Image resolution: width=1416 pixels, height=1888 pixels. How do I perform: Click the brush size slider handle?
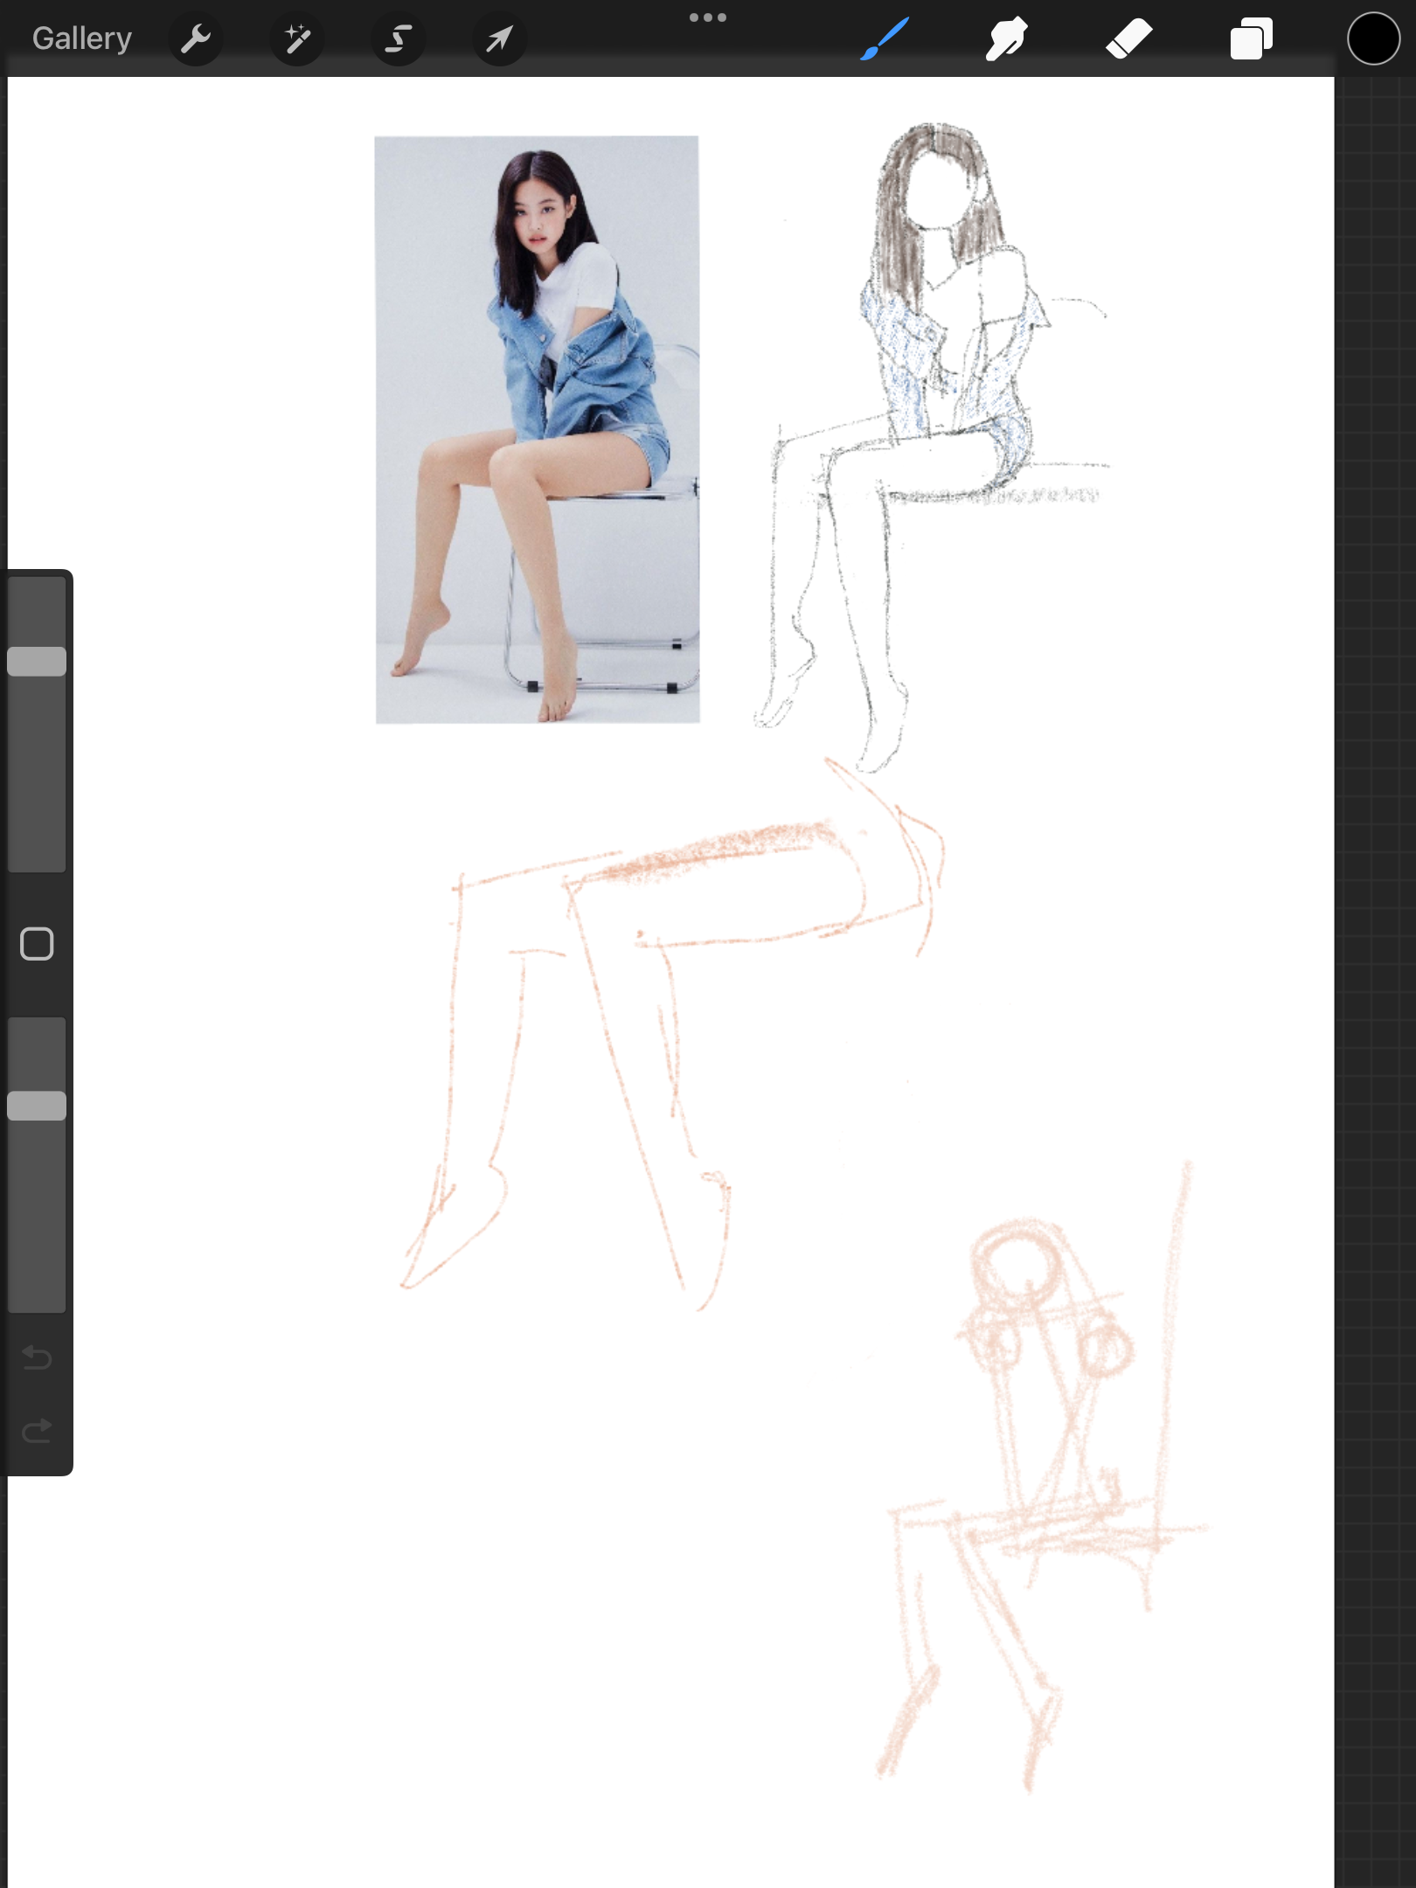tap(37, 662)
